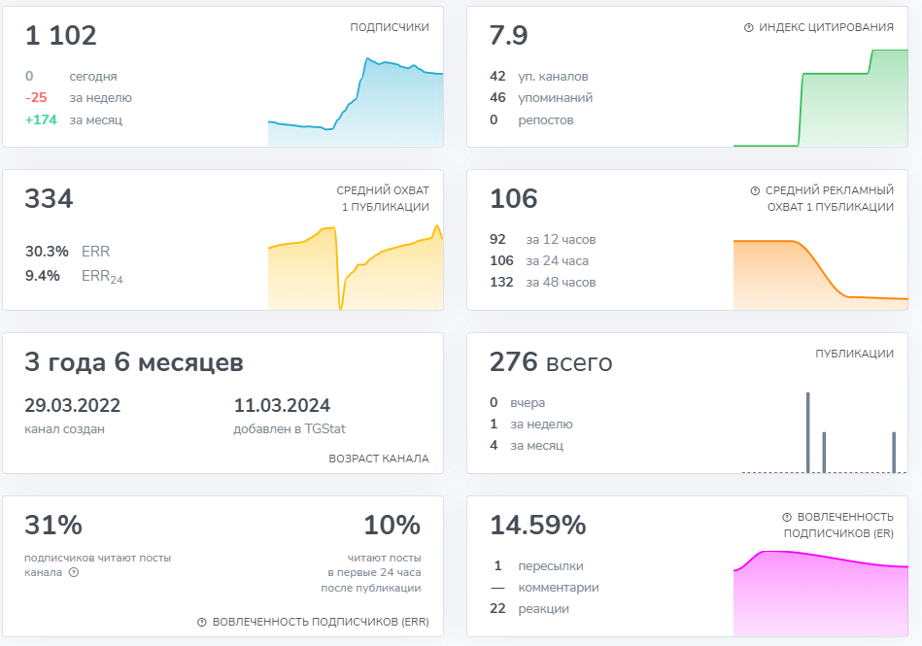Click the ВОЗРАСТ КАНАЛА label
Screen dimensions: 922x646
[379, 459]
